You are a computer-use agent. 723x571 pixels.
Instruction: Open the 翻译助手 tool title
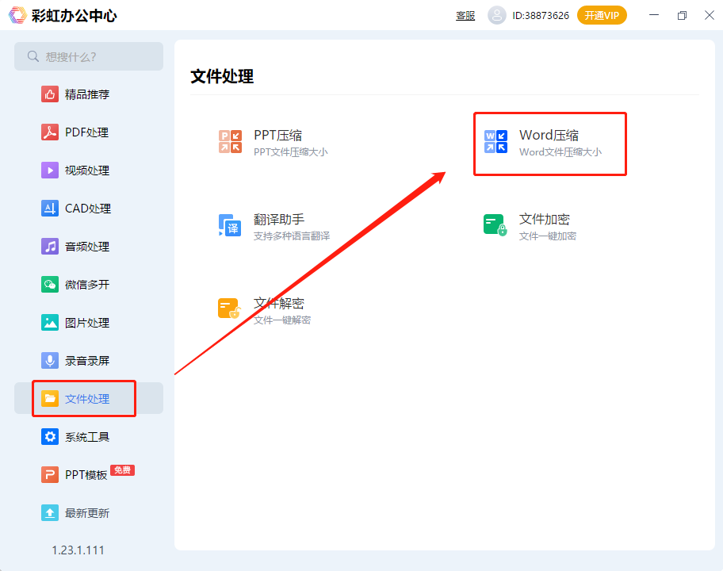coord(279,219)
